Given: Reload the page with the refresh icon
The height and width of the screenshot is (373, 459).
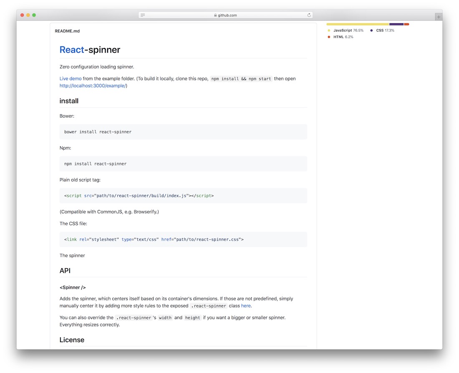Looking at the screenshot, I should [309, 15].
